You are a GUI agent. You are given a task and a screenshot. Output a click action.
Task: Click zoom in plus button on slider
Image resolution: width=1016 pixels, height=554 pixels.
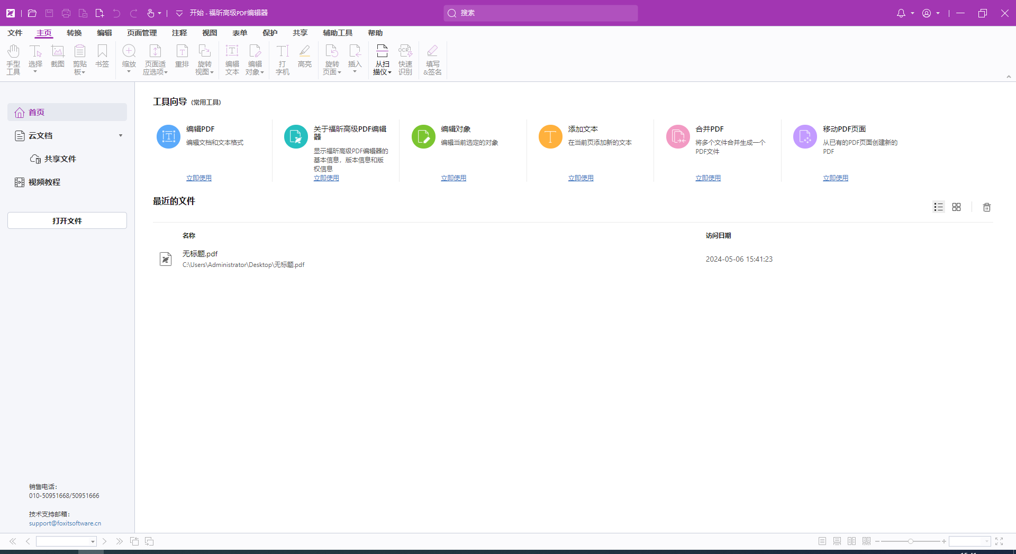(944, 541)
